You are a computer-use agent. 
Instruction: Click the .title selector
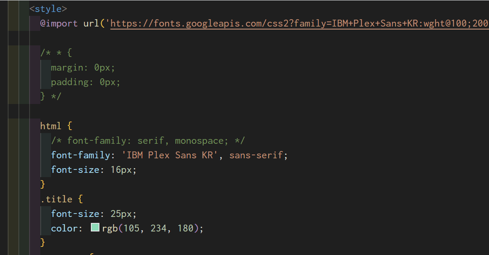click(x=57, y=199)
